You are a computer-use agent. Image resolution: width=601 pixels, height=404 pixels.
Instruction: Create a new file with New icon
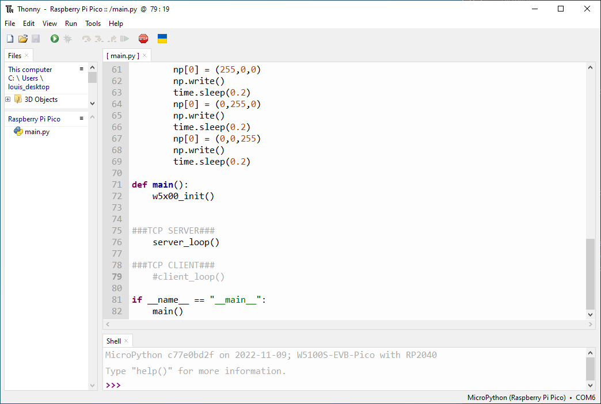(x=10, y=39)
